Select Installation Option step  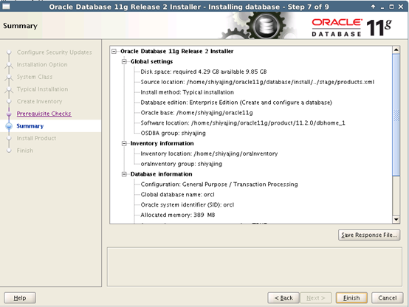pyautogui.click(x=42, y=65)
